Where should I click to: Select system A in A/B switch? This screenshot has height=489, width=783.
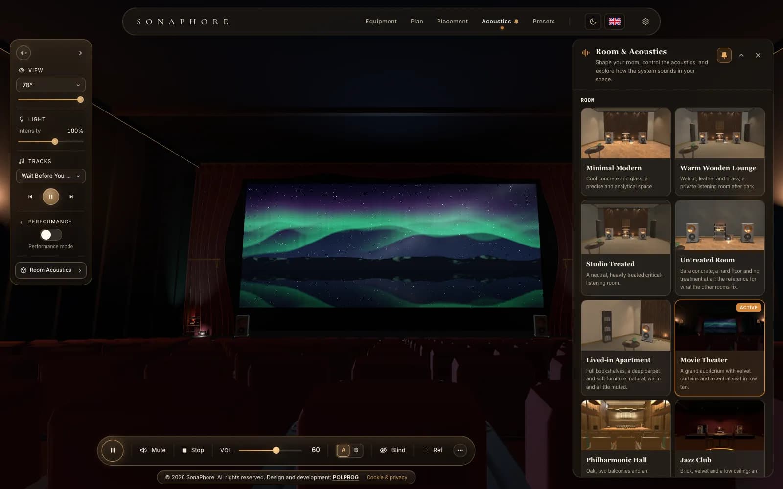point(344,450)
